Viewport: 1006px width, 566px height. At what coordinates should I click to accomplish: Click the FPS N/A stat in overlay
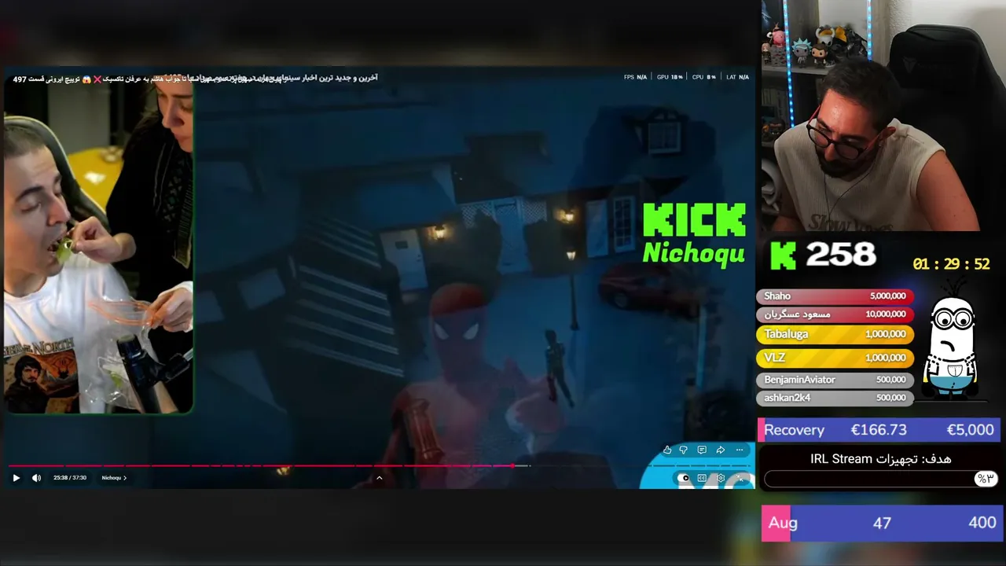(x=635, y=77)
